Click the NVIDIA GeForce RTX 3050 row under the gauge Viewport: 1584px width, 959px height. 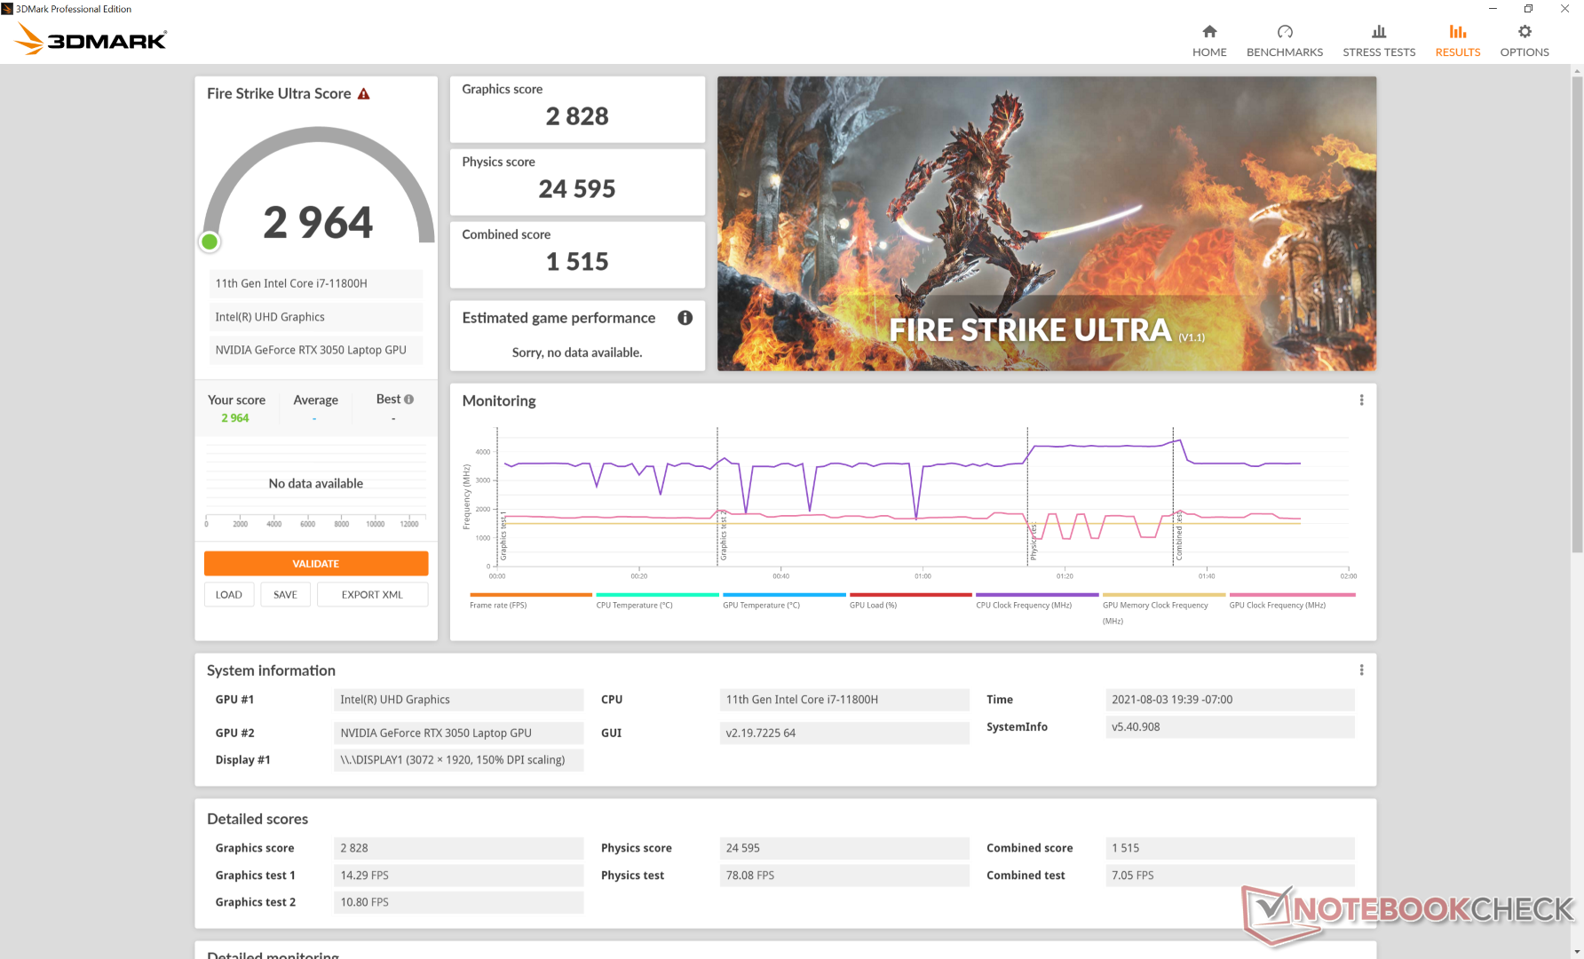click(x=316, y=350)
